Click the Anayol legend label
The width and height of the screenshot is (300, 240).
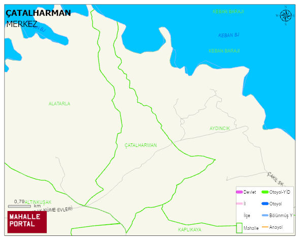point(276,227)
